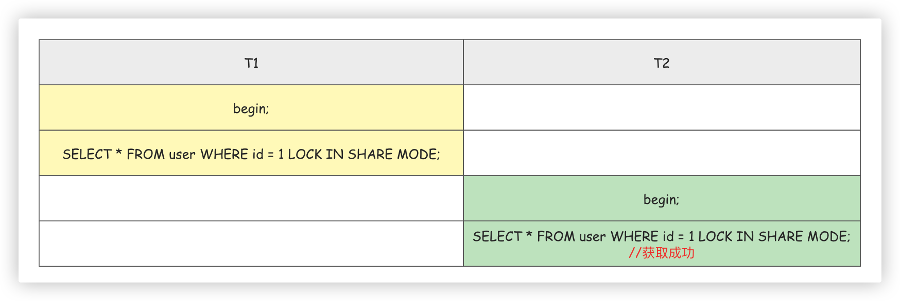Click 'FROM user' in the green cell

[x=572, y=236]
